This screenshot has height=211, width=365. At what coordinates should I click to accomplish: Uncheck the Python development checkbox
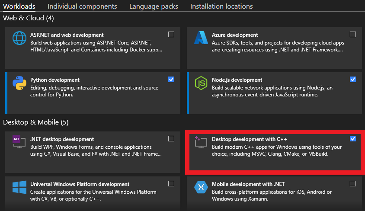tap(171, 79)
